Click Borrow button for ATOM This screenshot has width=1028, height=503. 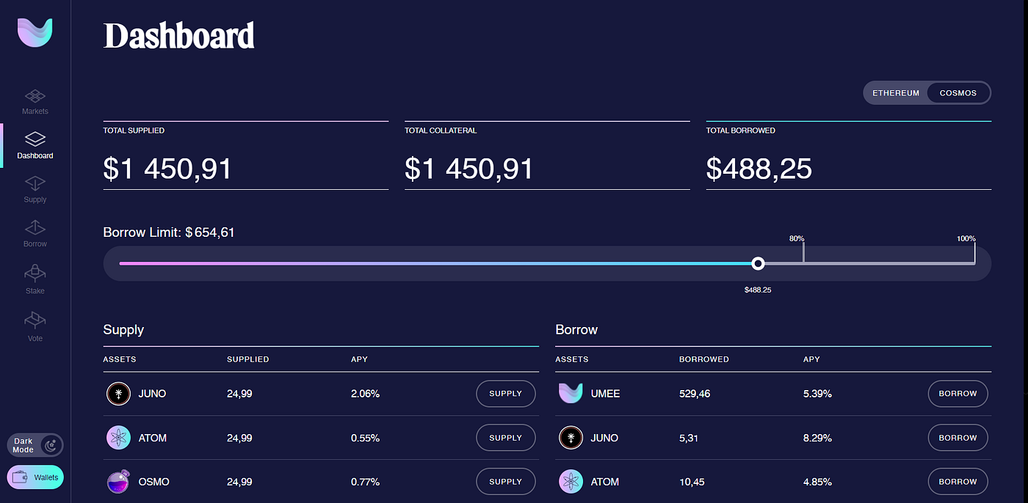958,482
